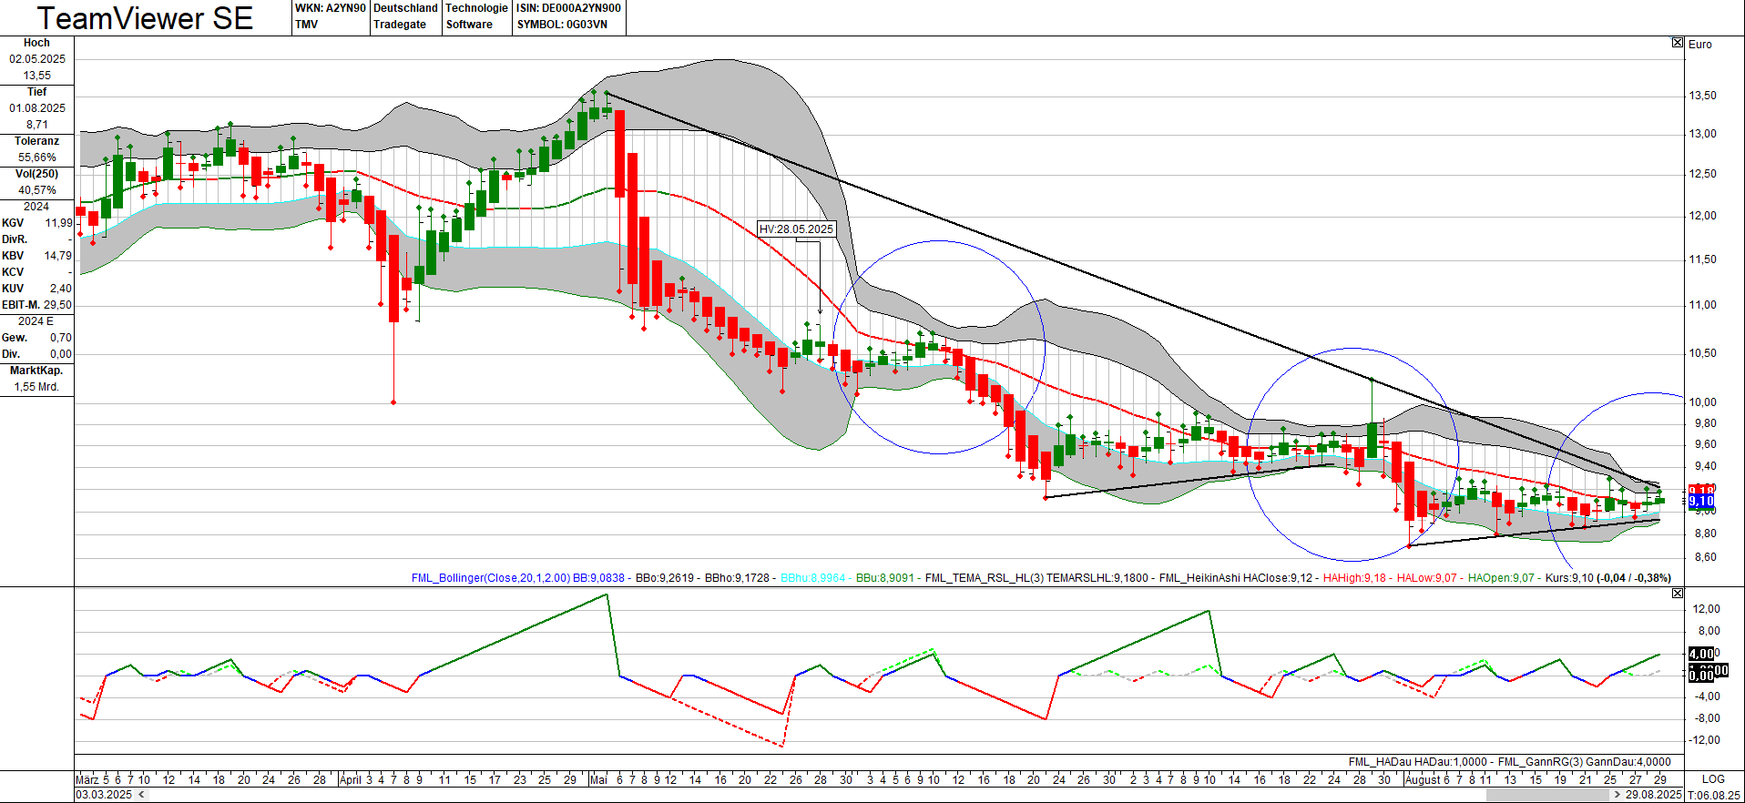Click the KUV row in the sidebar
Image resolution: width=1745 pixels, height=803 pixels.
(x=36, y=289)
